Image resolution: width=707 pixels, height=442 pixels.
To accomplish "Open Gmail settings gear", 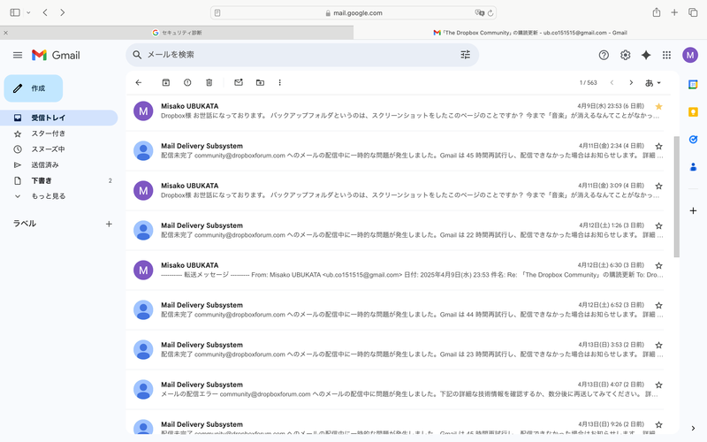I will [625, 55].
